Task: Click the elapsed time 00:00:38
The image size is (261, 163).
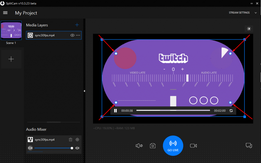Action: (127, 111)
